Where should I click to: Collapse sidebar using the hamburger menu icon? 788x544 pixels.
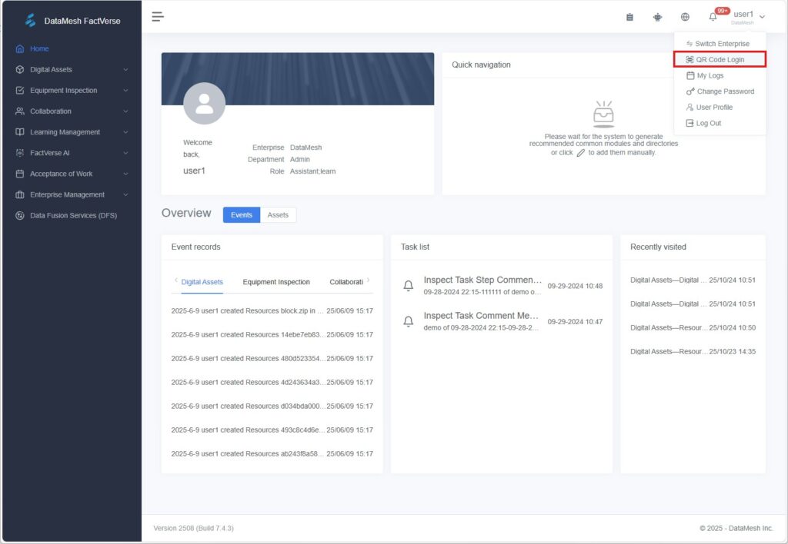coord(158,16)
